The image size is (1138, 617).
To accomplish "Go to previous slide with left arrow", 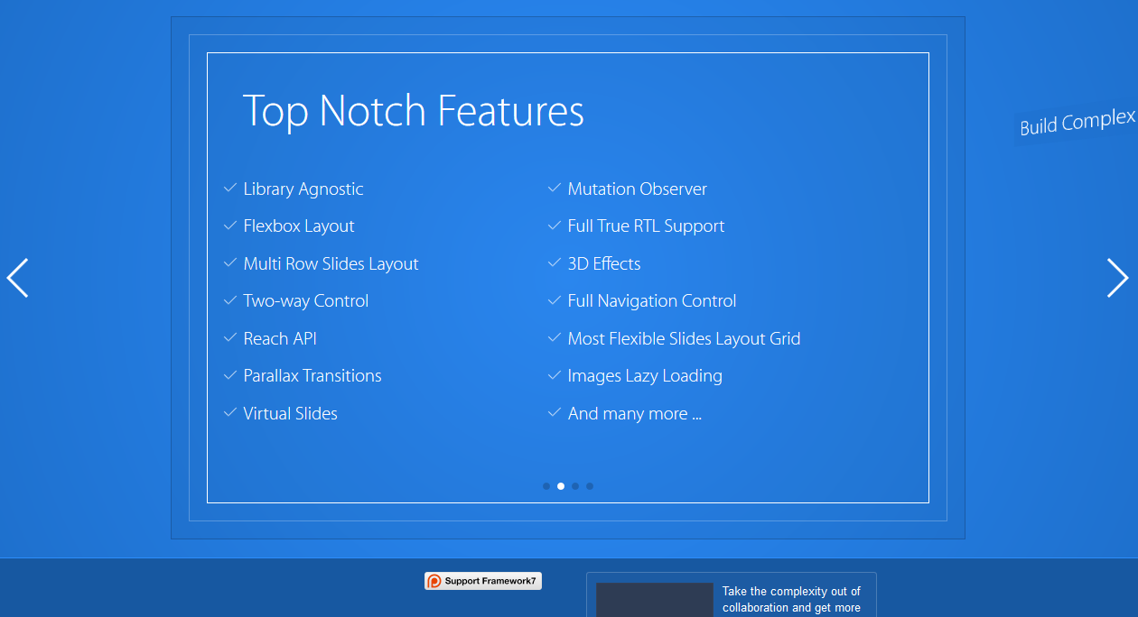I will click(17, 278).
